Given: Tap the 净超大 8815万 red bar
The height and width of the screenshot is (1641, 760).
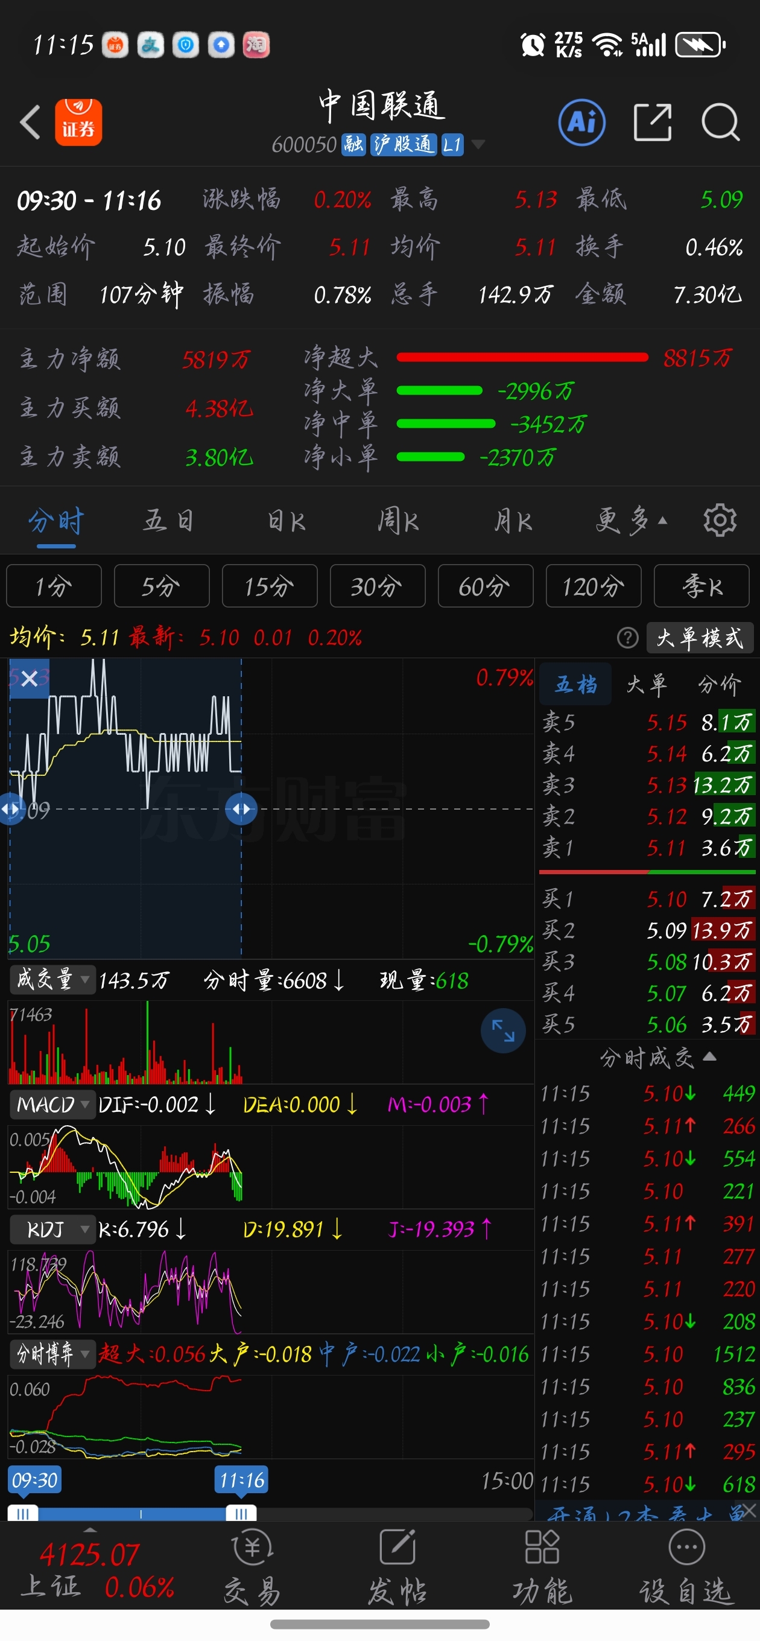Looking at the screenshot, I should [x=522, y=357].
